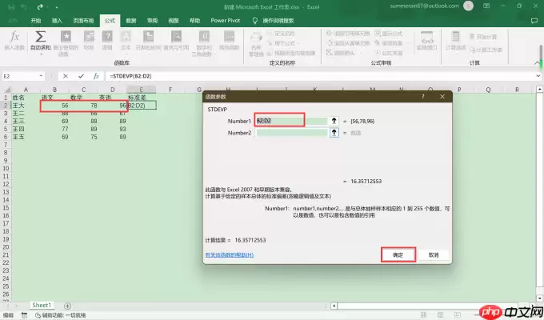544x320 pixels.
Task: Open the Math and Trig functions icon
Action: click(x=204, y=36)
